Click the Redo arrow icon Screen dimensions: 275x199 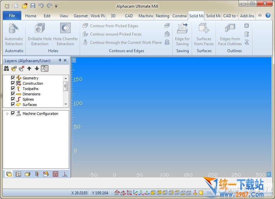tap(49, 6)
